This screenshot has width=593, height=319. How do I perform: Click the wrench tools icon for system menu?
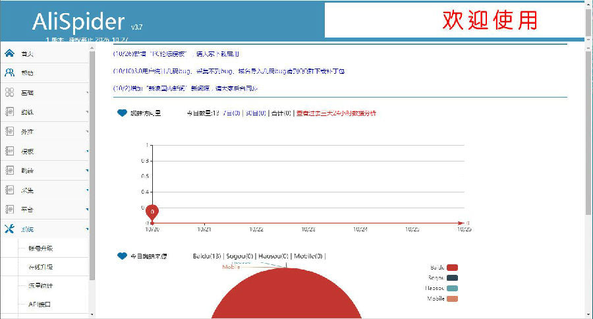pos(9,229)
